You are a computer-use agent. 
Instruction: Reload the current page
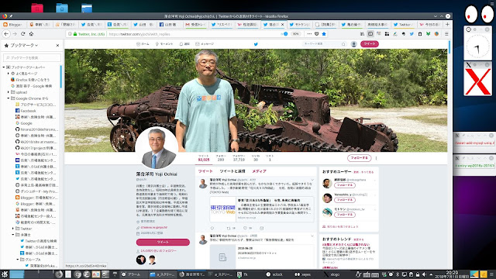(22, 33)
